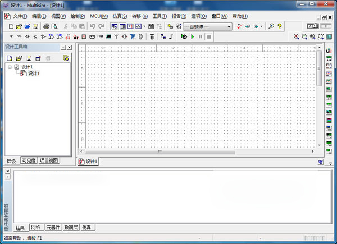
Task: Open the TTL gate component group
Action: click(x=51, y=36)
